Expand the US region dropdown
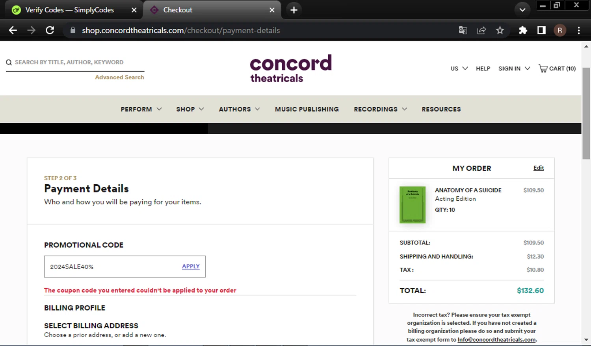Viewport: 591px width, 346px height. click(459, 68)
